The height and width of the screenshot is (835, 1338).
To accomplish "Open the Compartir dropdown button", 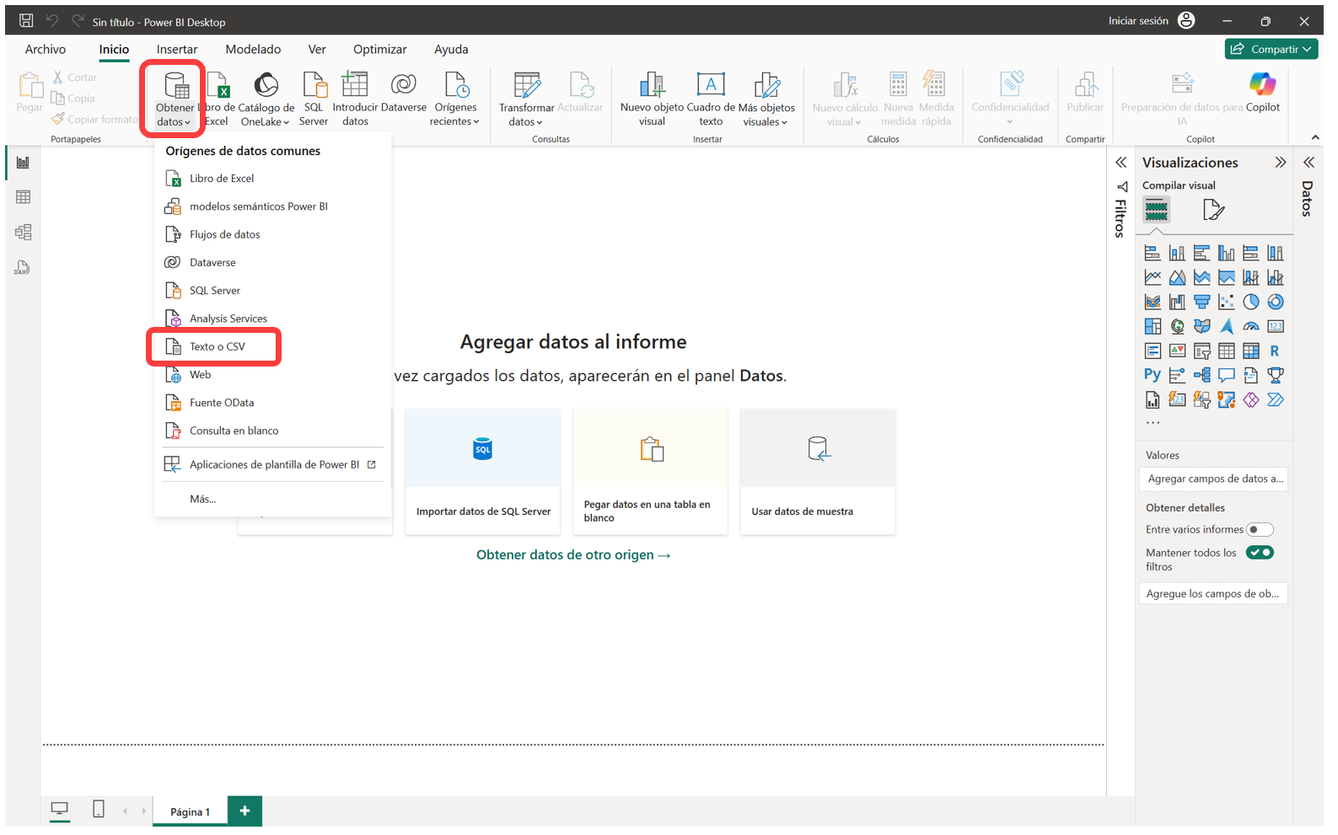I will (x=1271, y=49).
